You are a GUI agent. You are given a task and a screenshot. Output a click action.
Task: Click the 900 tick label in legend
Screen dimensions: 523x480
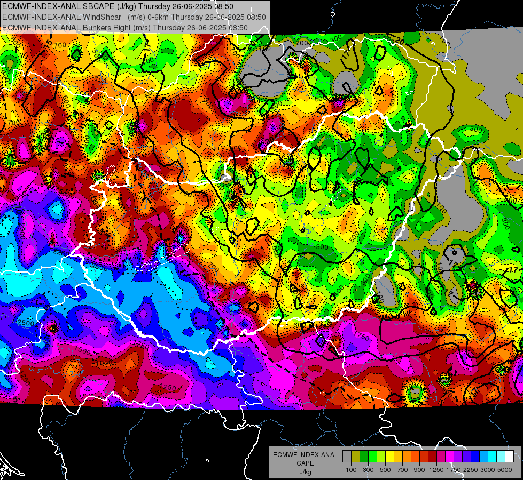pyautogui.click(x=419, y=470)
